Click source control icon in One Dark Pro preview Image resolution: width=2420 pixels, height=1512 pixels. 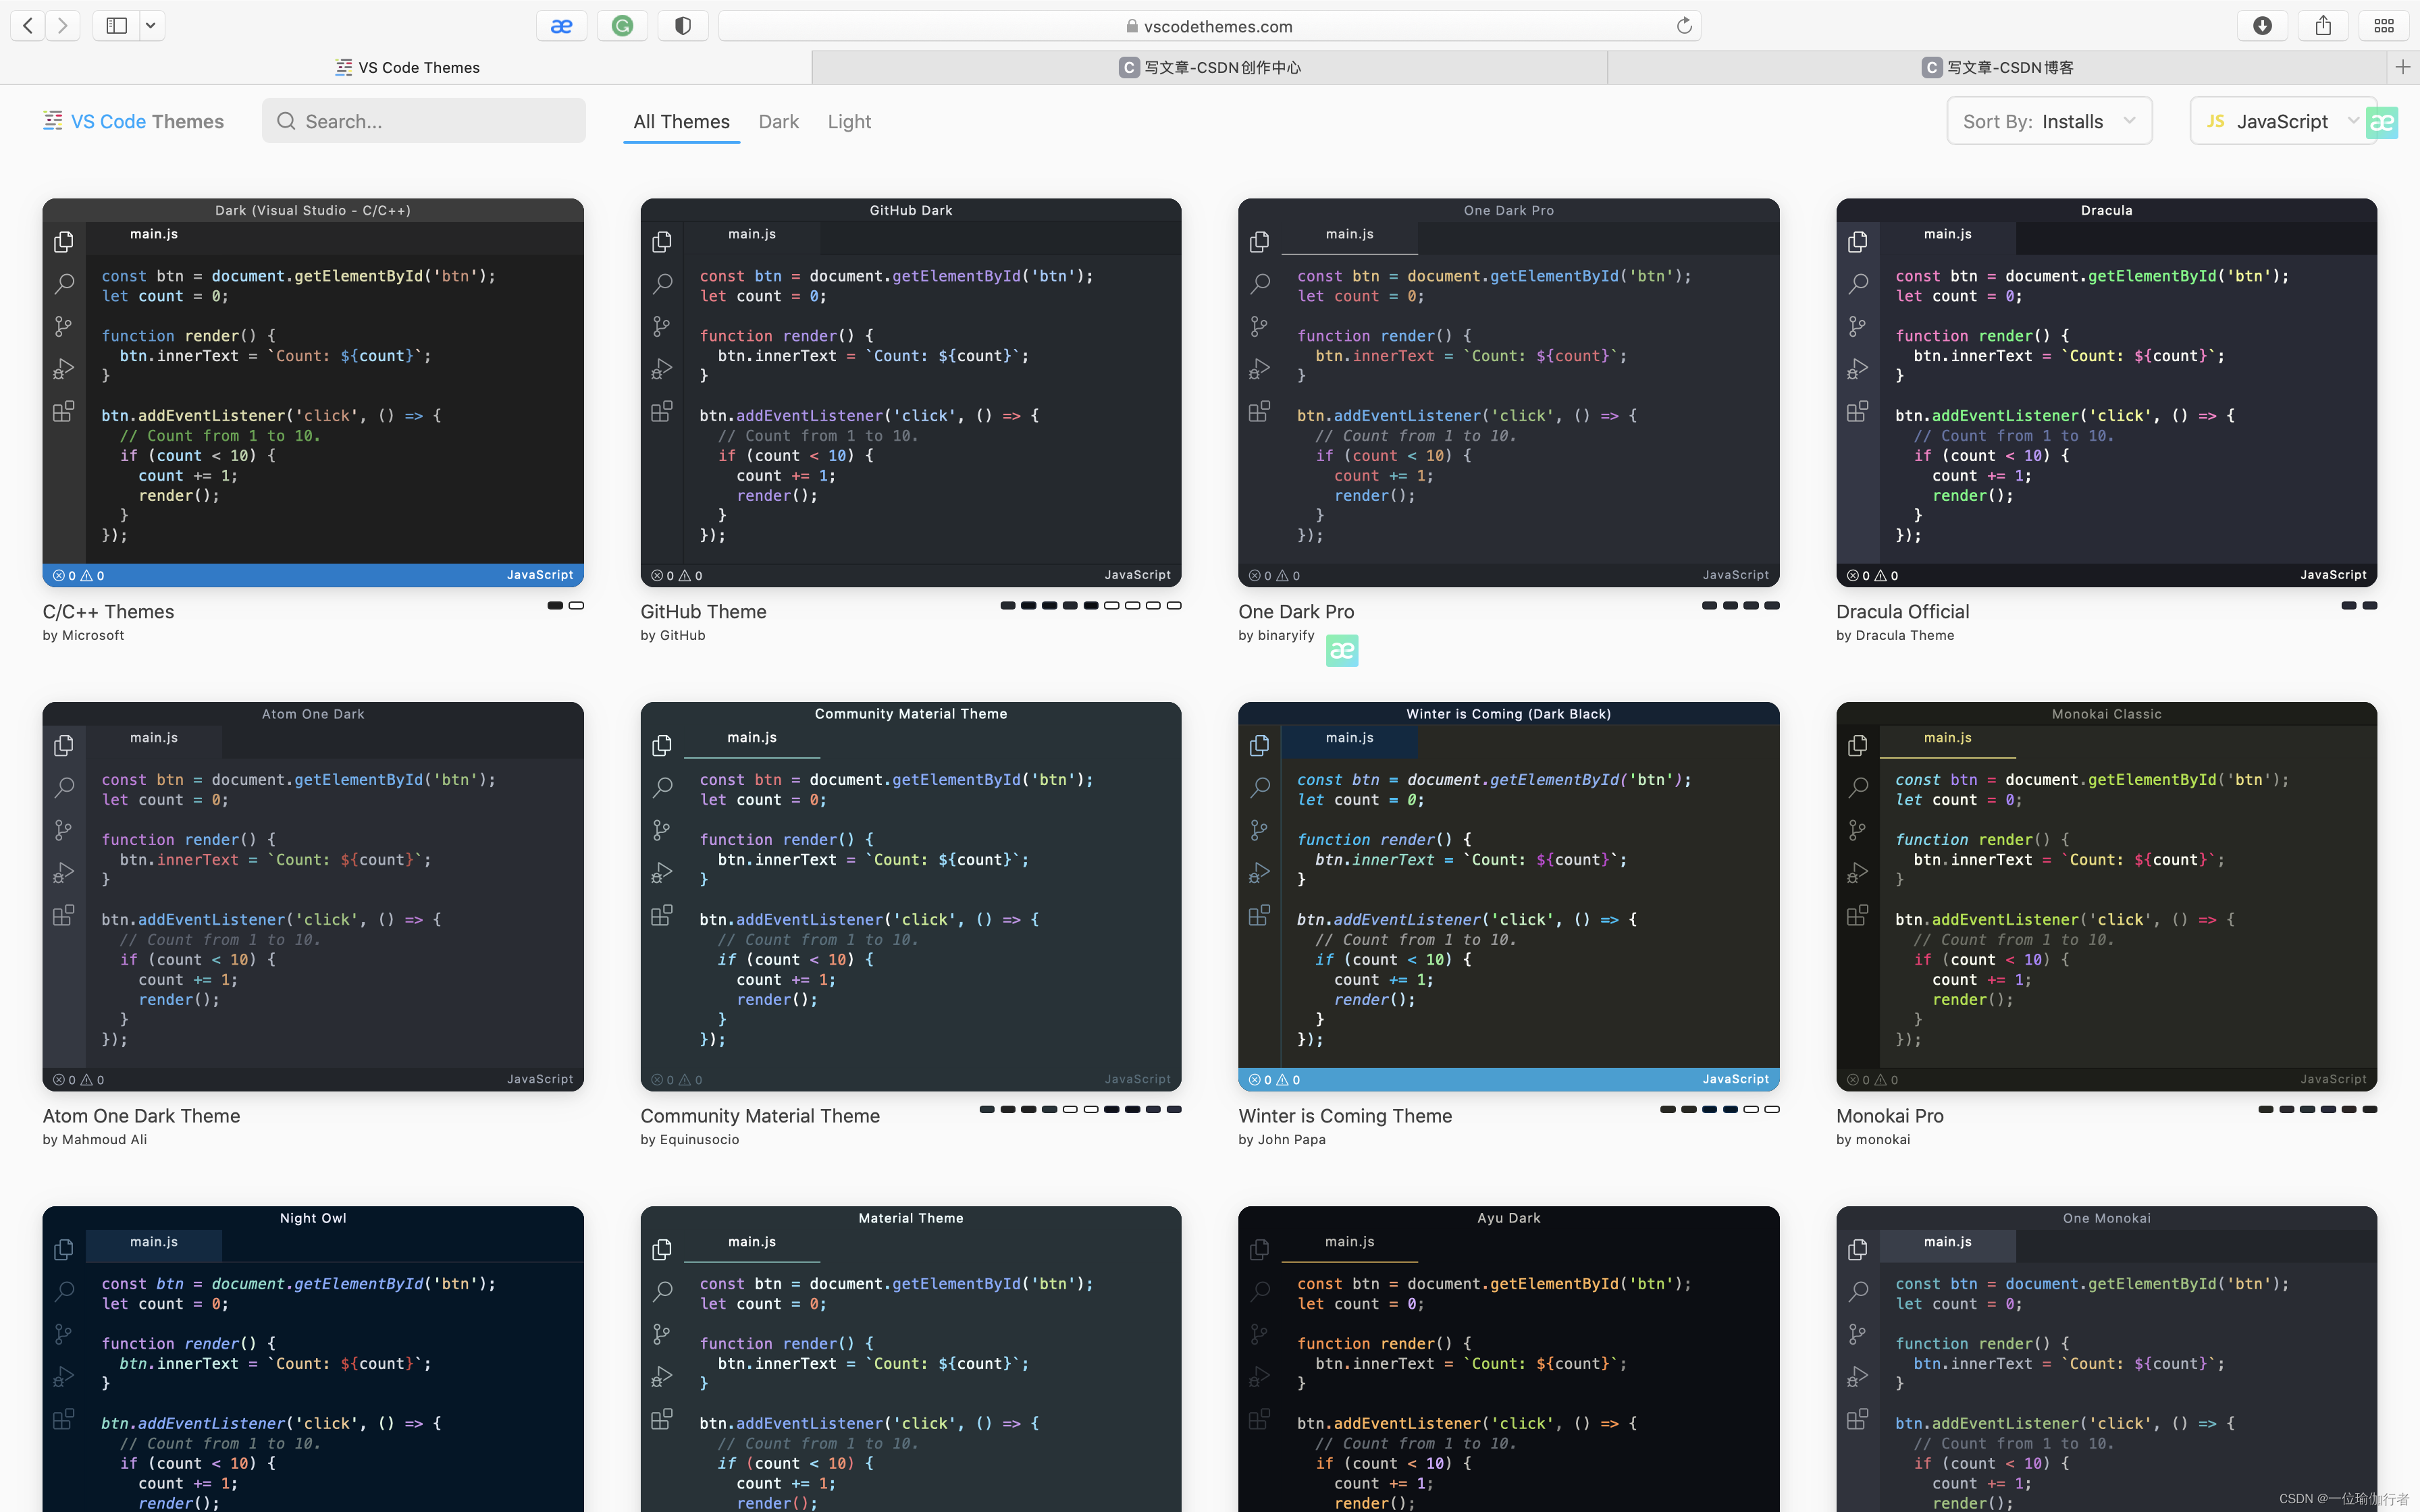point(1259,326)
